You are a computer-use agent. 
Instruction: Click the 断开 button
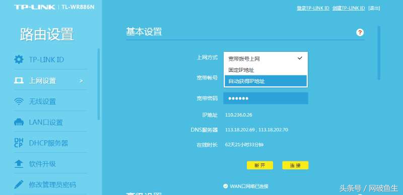click(x=260, y=165)
